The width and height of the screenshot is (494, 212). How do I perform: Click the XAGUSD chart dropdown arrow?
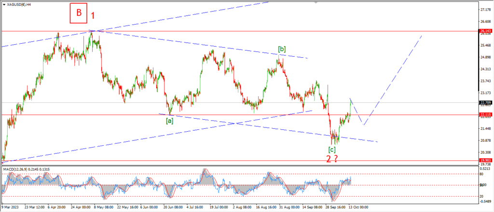3,4
